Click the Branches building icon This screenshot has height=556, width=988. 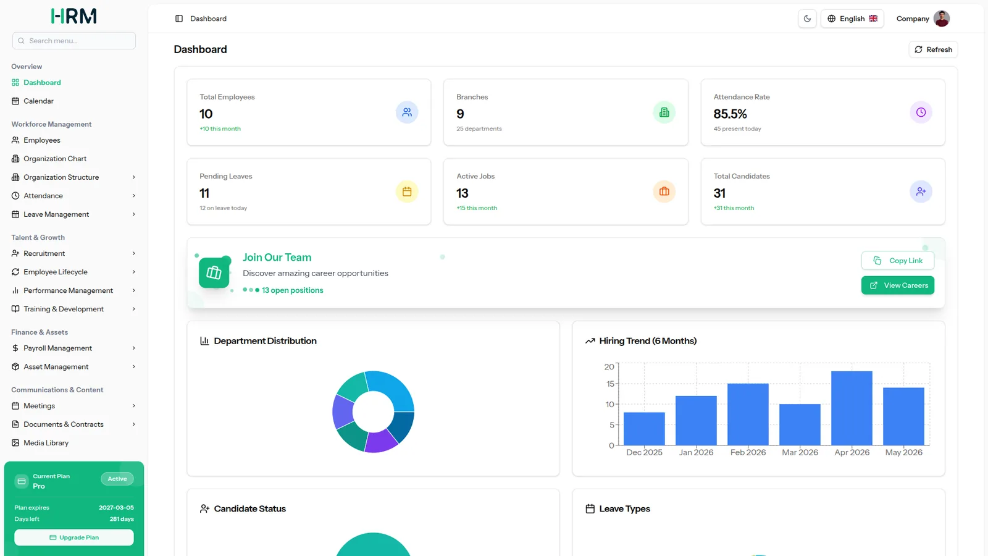click(664, 112)
